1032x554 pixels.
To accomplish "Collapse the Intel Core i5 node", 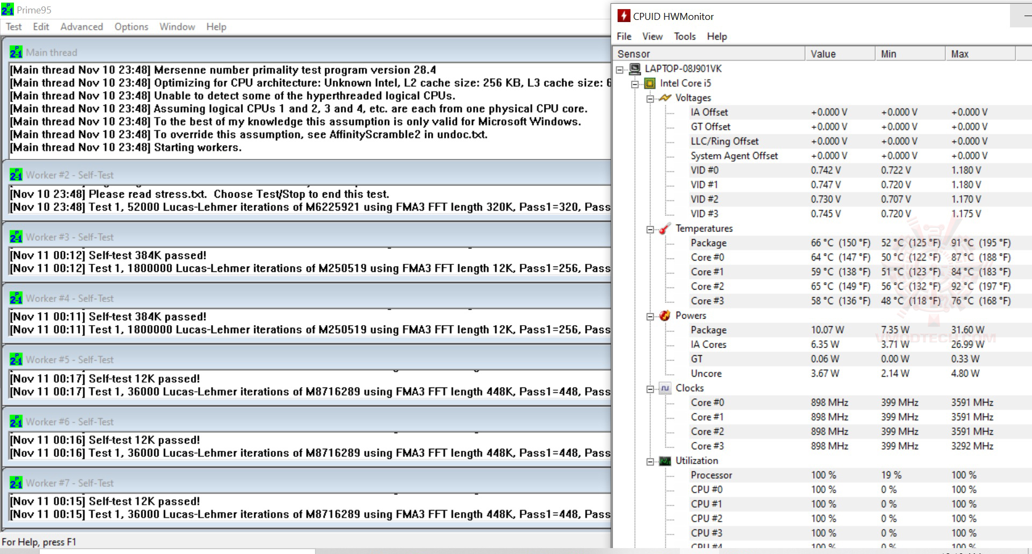I will (635, 84).
